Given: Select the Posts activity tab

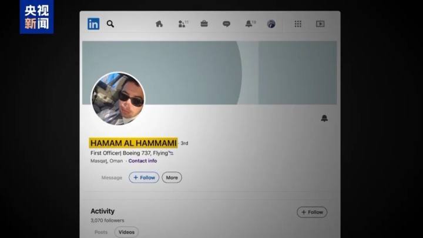Looking at the screenshot, I should point(101,232).
